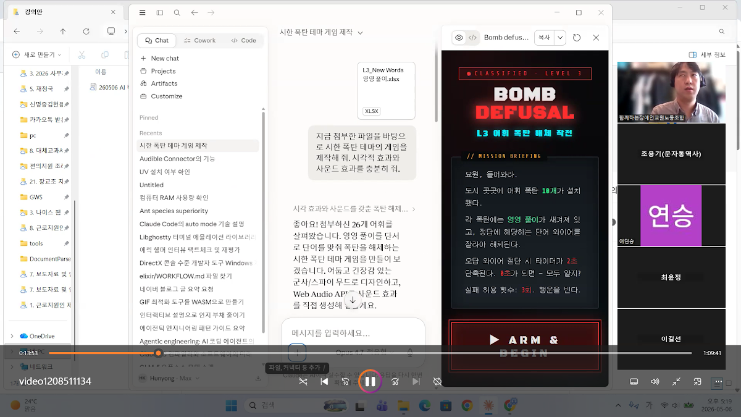
Task: Exit full screen in video player
Action: (677, 382)
